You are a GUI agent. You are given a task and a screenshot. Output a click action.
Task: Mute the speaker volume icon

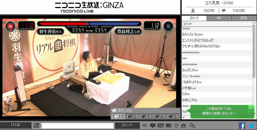click(145, 125)
